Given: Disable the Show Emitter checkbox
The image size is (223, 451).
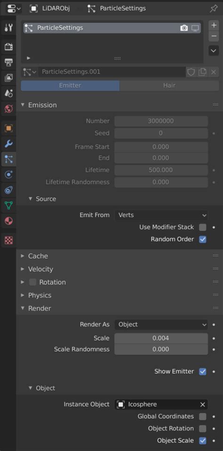Looking at the screenshot, I should tap(203, 372).
